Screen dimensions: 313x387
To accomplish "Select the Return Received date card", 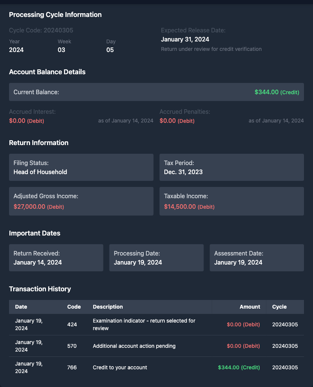I will click(56, 258).
